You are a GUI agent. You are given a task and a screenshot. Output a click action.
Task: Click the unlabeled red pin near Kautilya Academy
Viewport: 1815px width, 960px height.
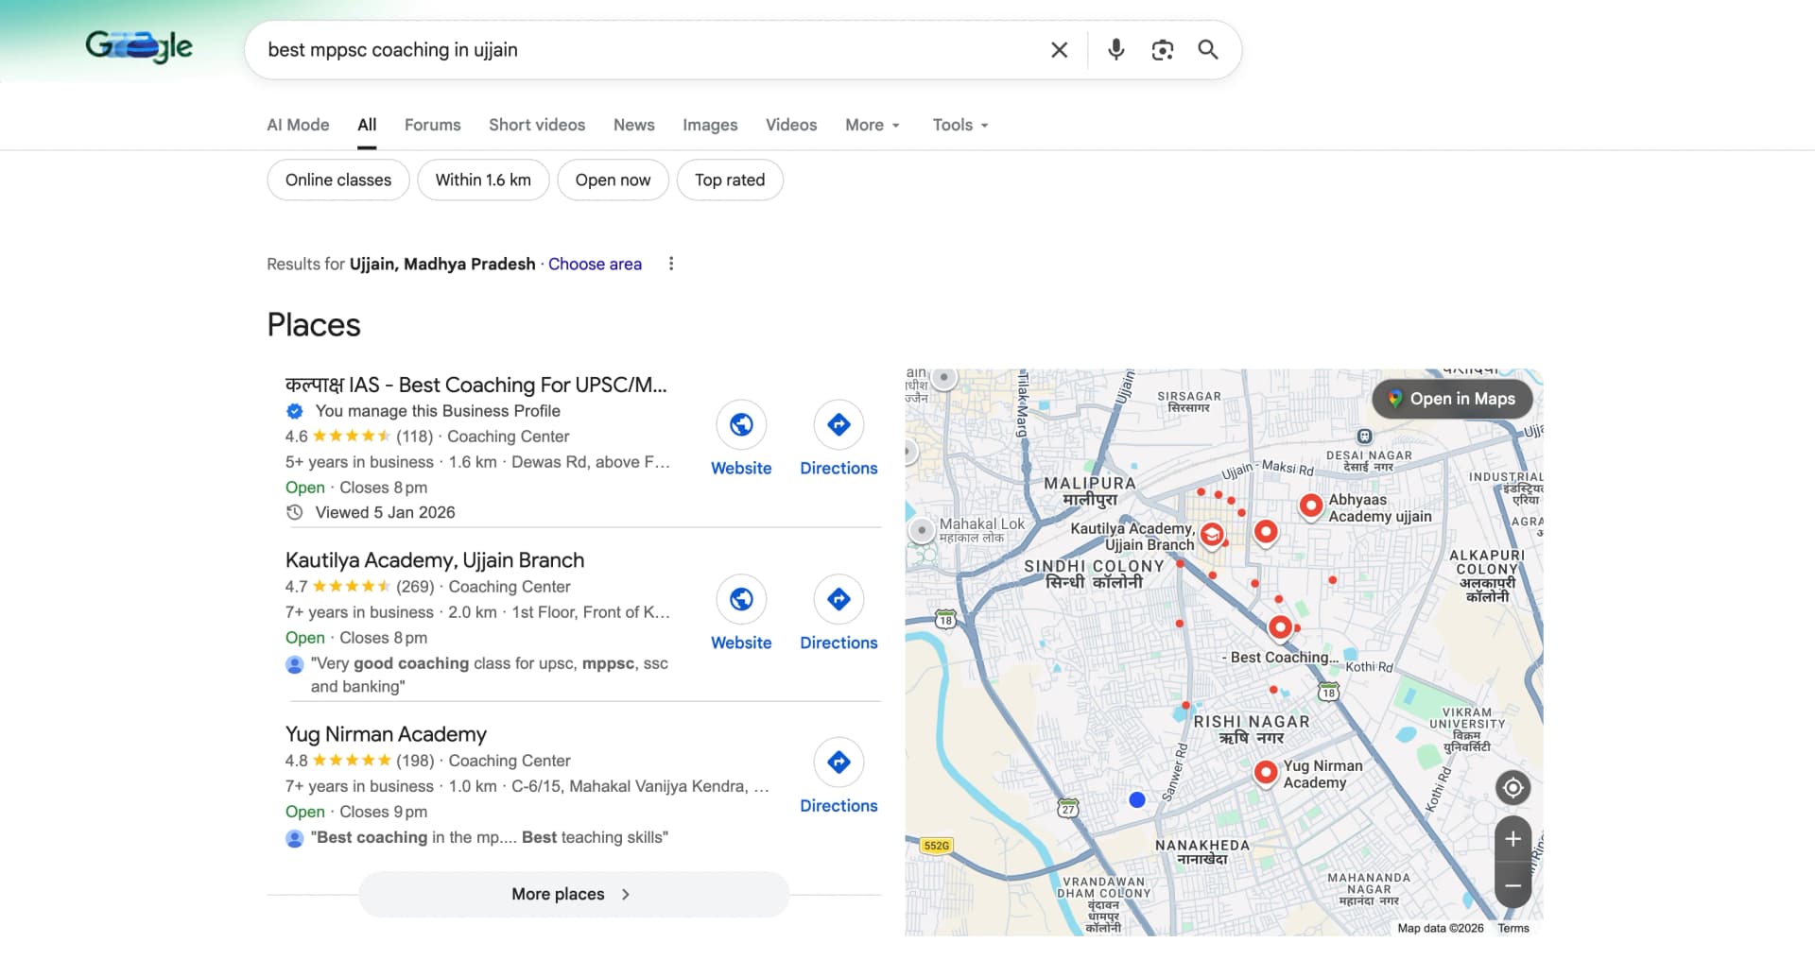click(x=1266, y=532)
